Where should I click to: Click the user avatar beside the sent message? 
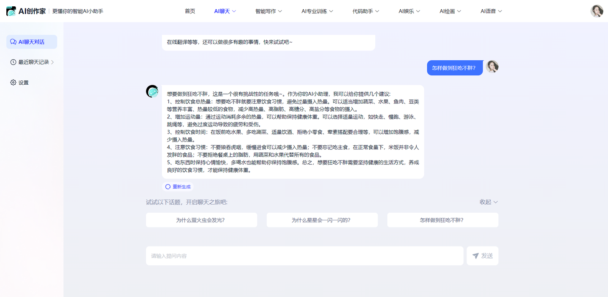[492, 67]
